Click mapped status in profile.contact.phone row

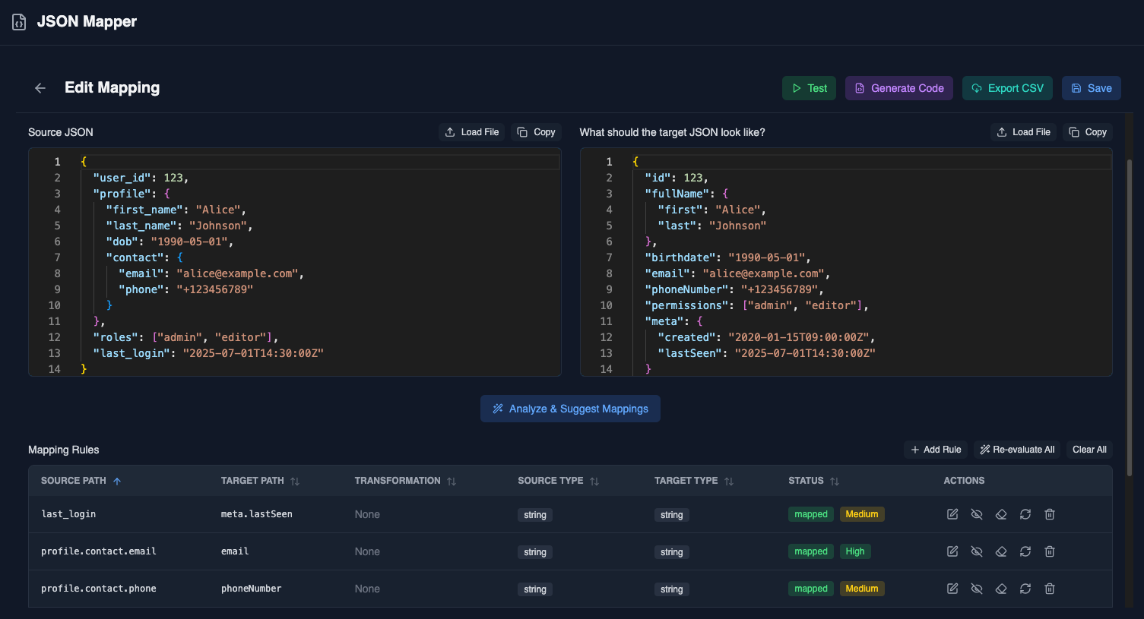[x=811, y=589]
